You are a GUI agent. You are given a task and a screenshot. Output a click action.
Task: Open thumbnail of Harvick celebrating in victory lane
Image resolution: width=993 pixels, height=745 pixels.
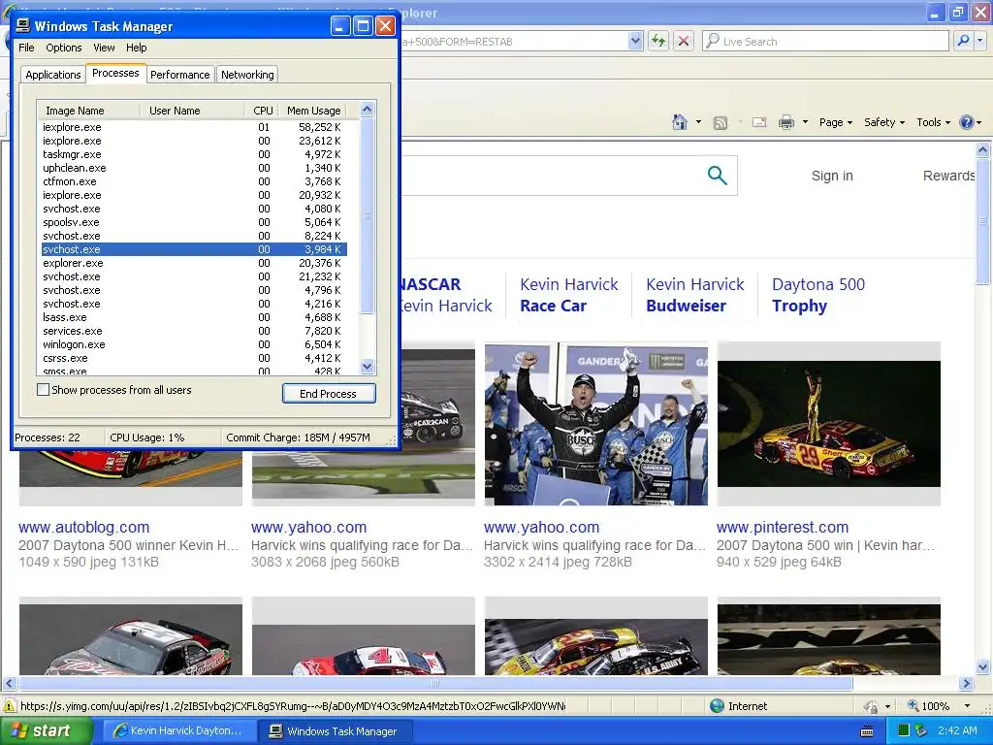click(596, 423)
